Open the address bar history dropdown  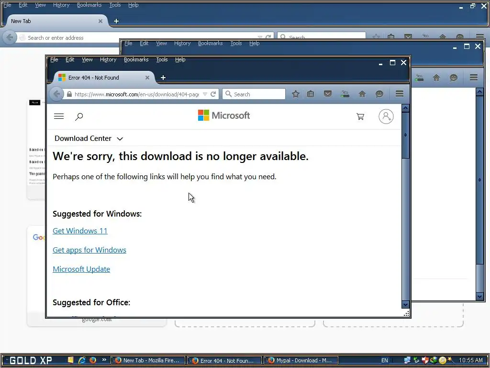pyautogui.click(x=205, y=94)
